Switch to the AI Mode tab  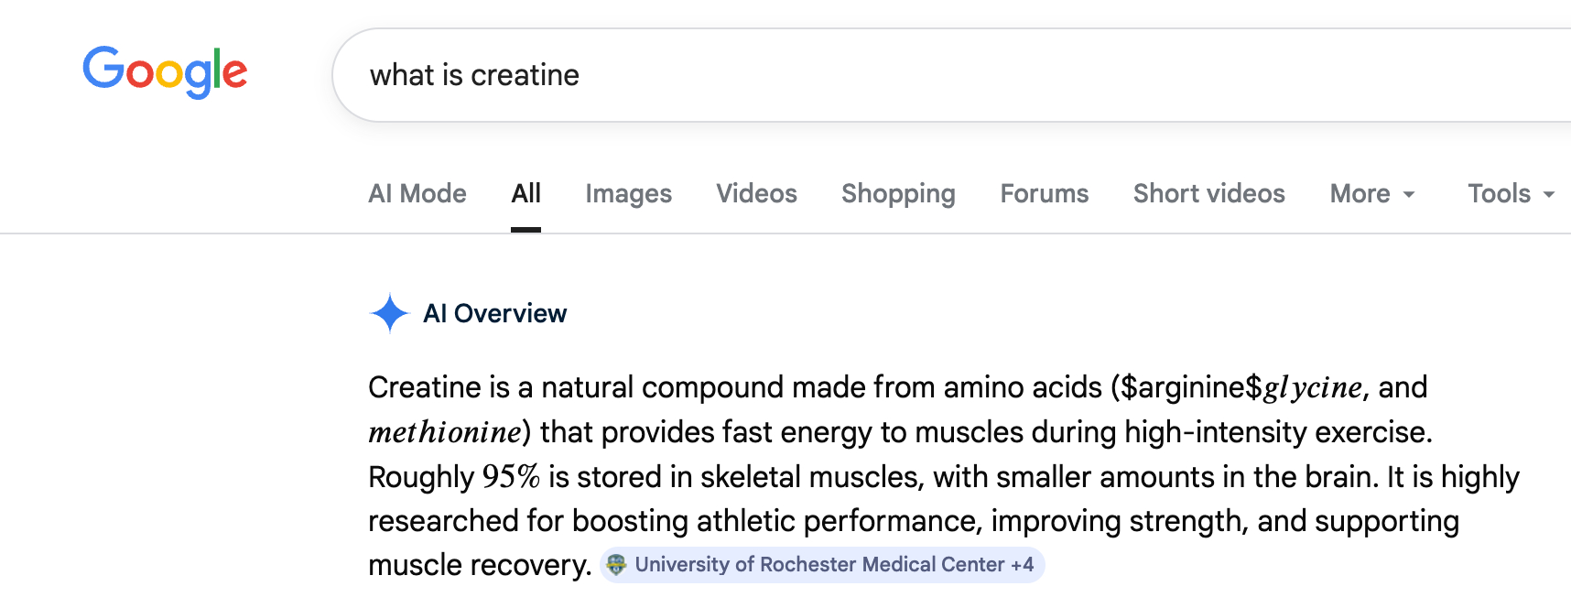tap(417, 194)
